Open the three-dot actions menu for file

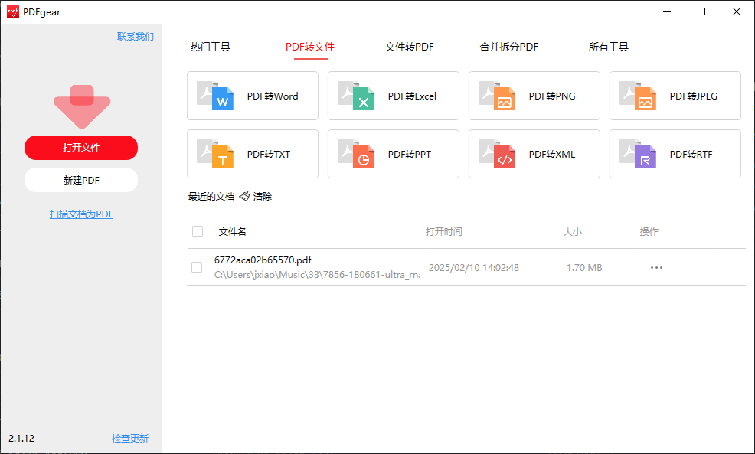tap(656, 268)
